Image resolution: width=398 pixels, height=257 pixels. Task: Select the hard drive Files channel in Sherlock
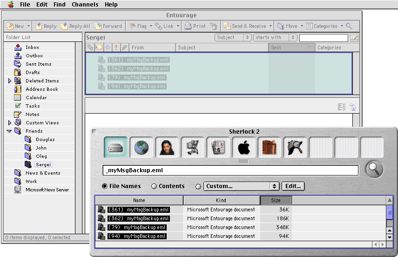[116, 148]
